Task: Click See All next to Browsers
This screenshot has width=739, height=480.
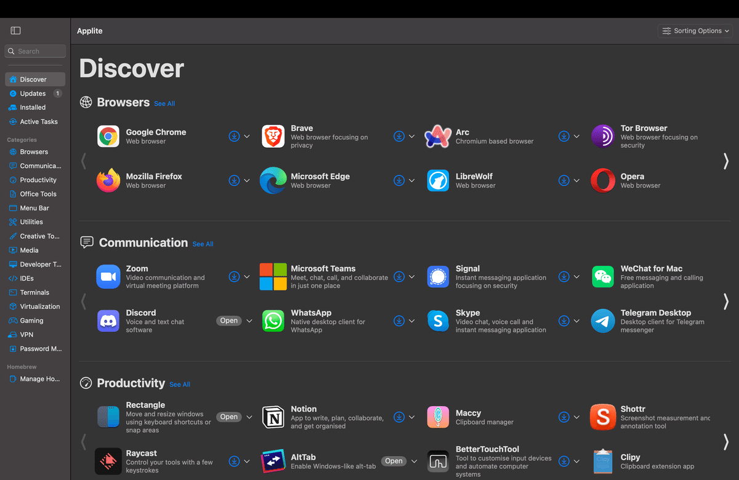Action: click(x=164, y=104)
